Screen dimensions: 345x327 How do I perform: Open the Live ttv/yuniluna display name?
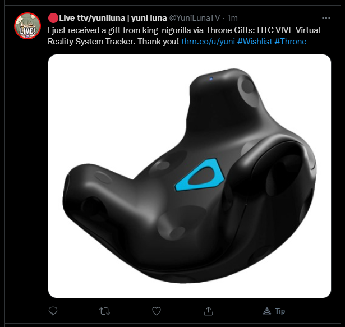coord(107,18)
